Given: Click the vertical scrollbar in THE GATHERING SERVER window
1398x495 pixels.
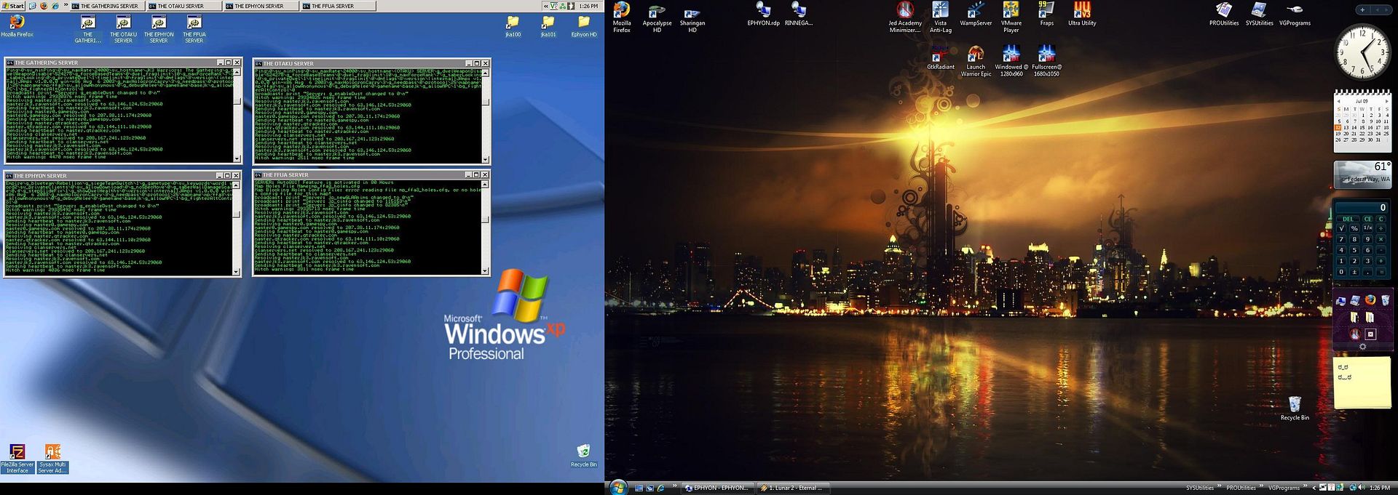Looking at the screenshot, I should tap(237, 115).
